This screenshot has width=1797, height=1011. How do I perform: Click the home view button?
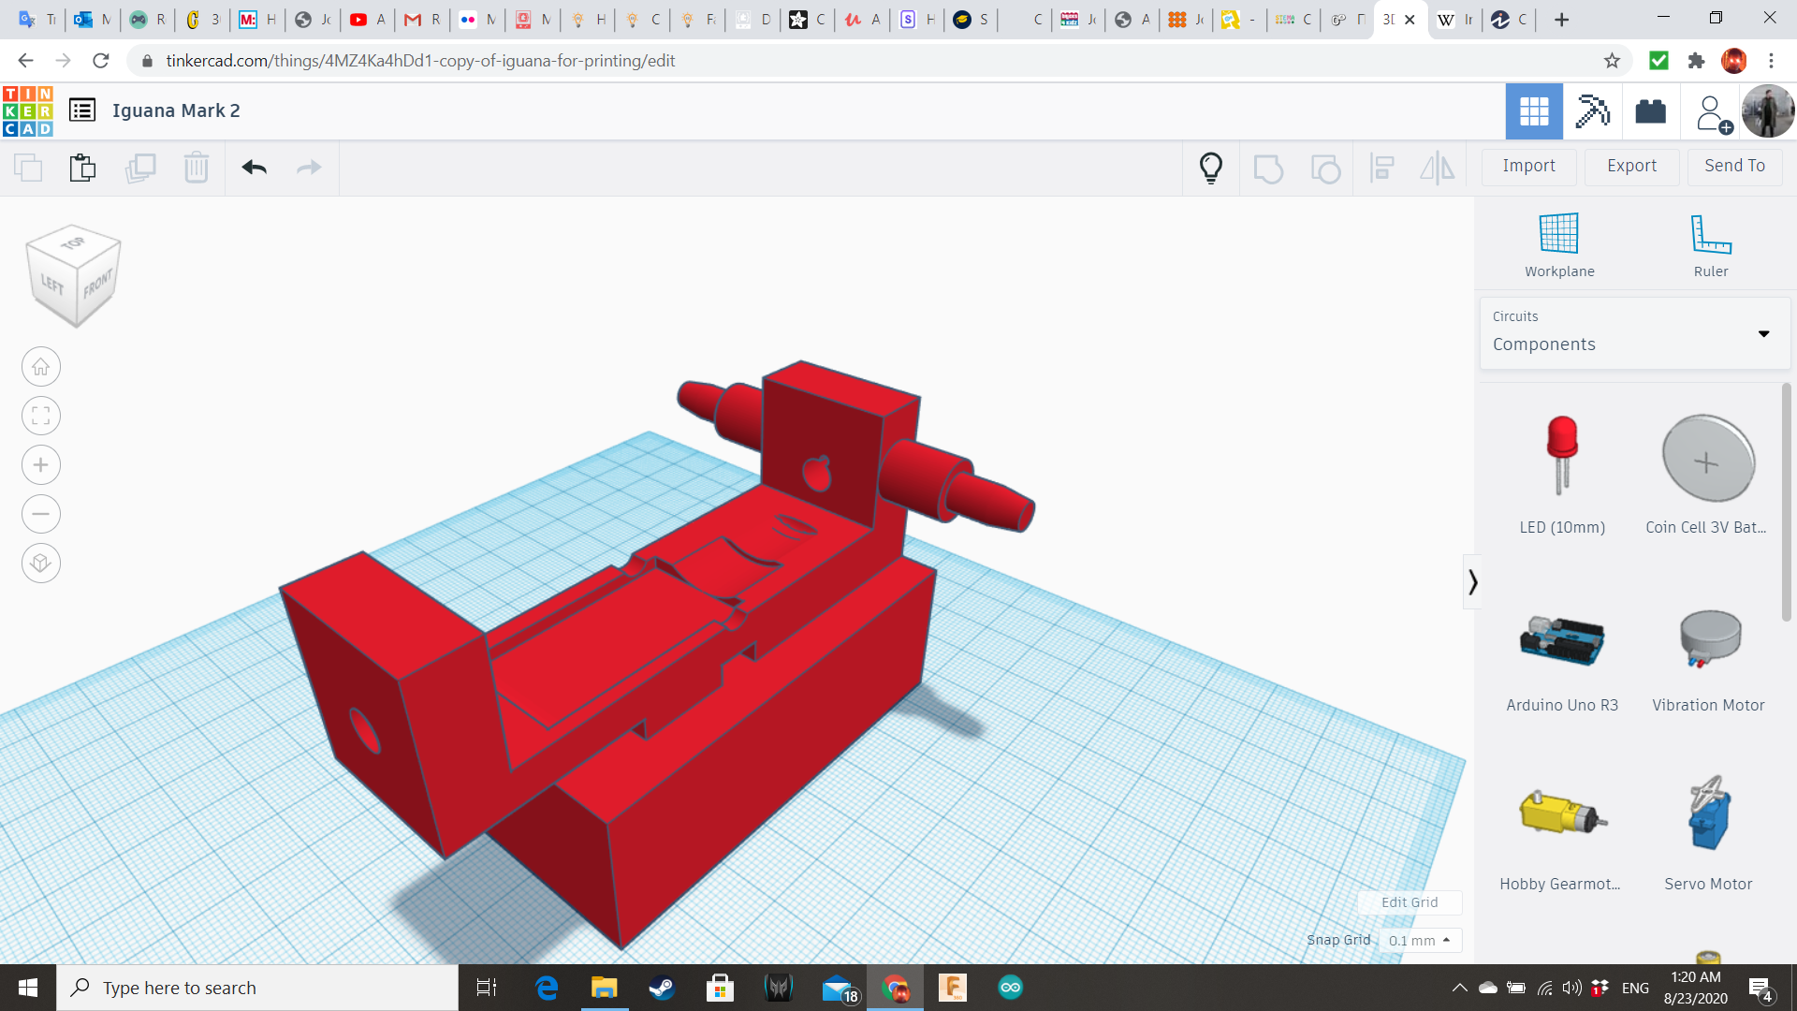click(x=41, y=367)
